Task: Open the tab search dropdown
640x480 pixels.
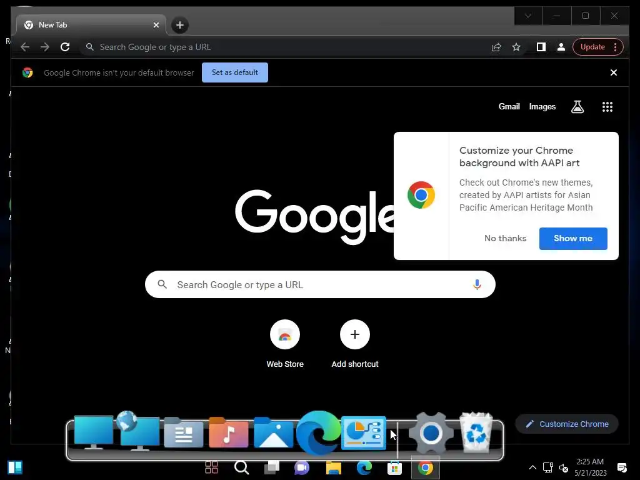Action: point(528,16)
